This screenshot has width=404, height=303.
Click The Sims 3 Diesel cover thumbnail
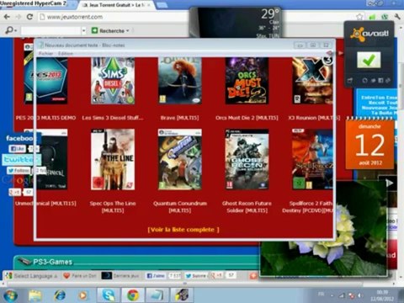[x=113, y=81]
